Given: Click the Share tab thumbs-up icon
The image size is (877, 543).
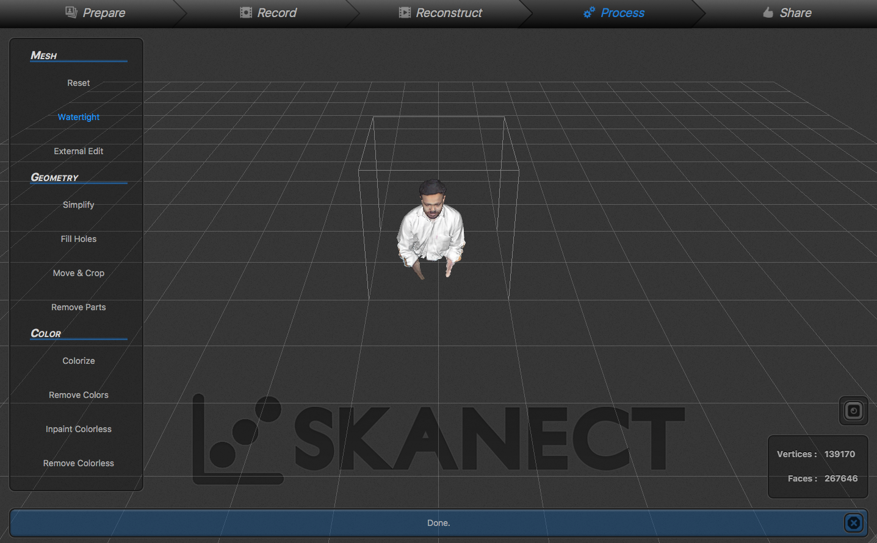Looking at the screenshot, I should click(768, 12).
